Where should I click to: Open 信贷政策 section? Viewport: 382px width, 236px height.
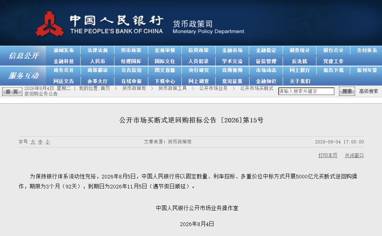point(199,50)
